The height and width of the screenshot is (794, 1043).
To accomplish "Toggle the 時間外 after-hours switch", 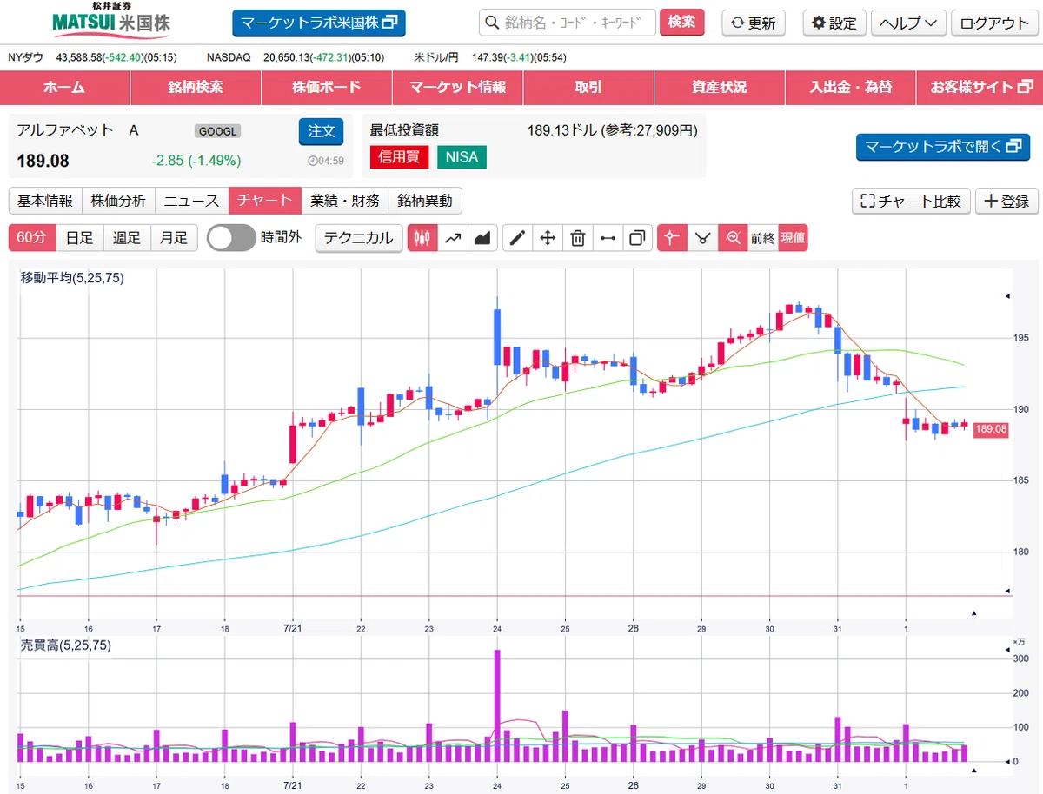I will 231,237.
